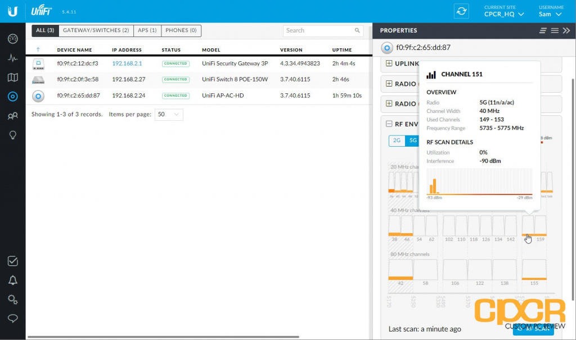Click the 192.168.2.1 IP address link

[127, 64]
